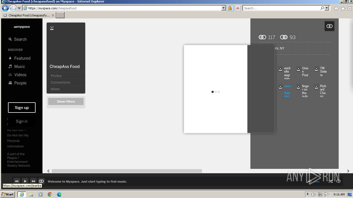Click the Sign in button
This screenshot has width=353, height=198.
coord(22,121)
